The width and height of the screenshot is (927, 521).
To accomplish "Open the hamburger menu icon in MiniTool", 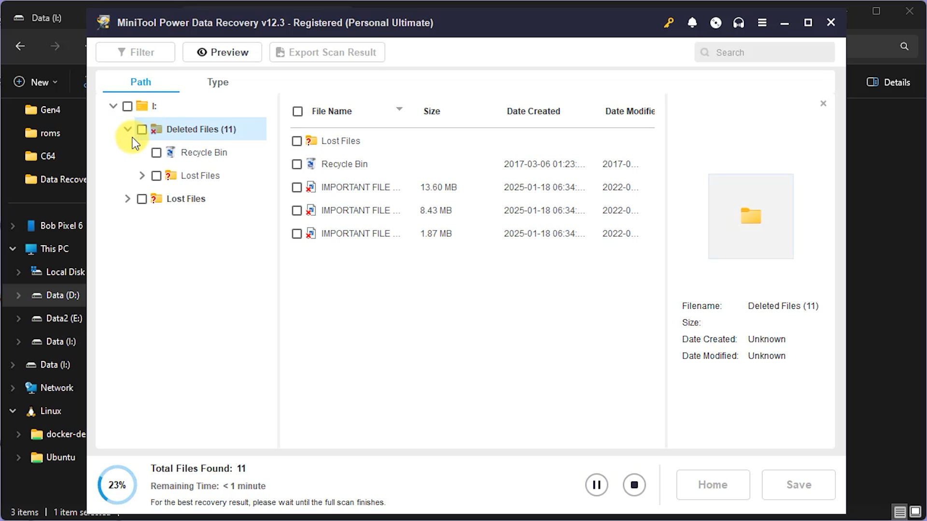I will point(762,23).
